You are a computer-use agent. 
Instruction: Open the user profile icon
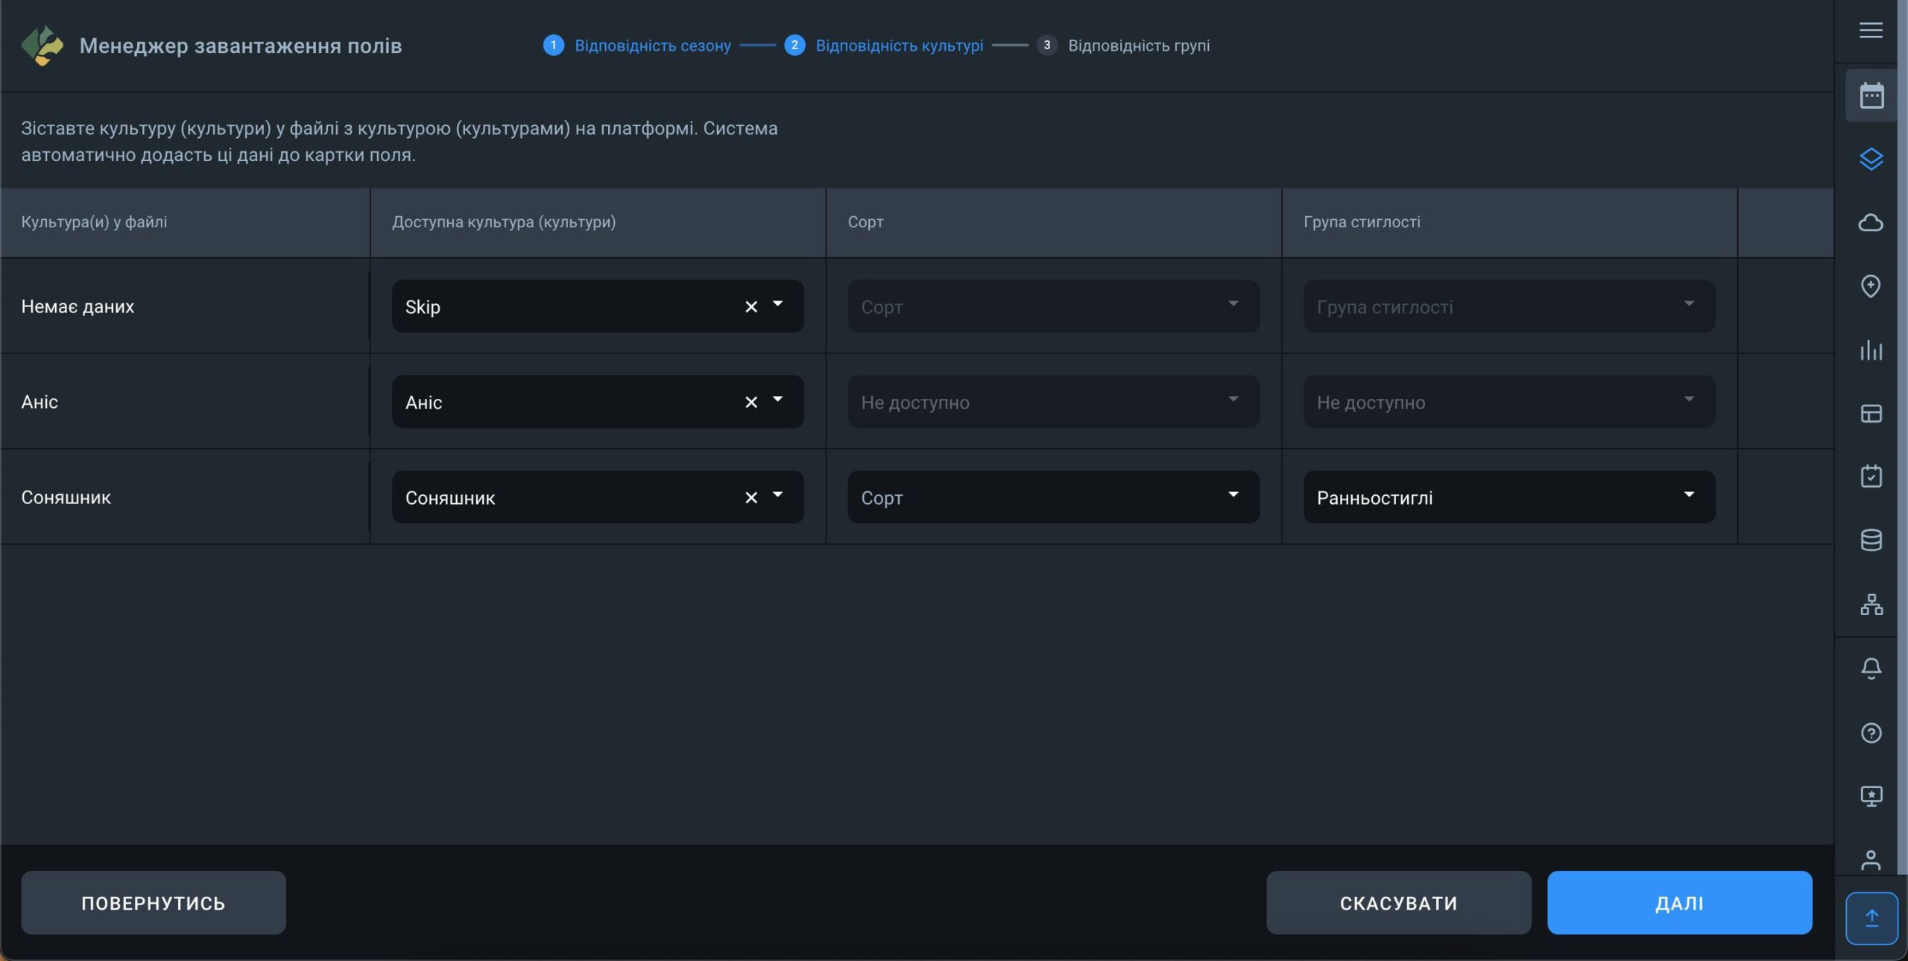(x=1871, y=860)
